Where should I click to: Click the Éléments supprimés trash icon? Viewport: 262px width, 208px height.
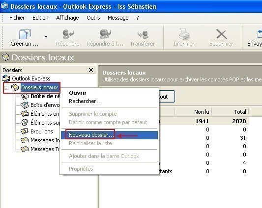pos(25,123)
